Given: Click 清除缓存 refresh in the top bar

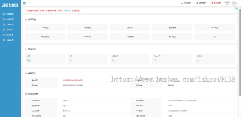Looking at the screenshot, I should point(201,3).
